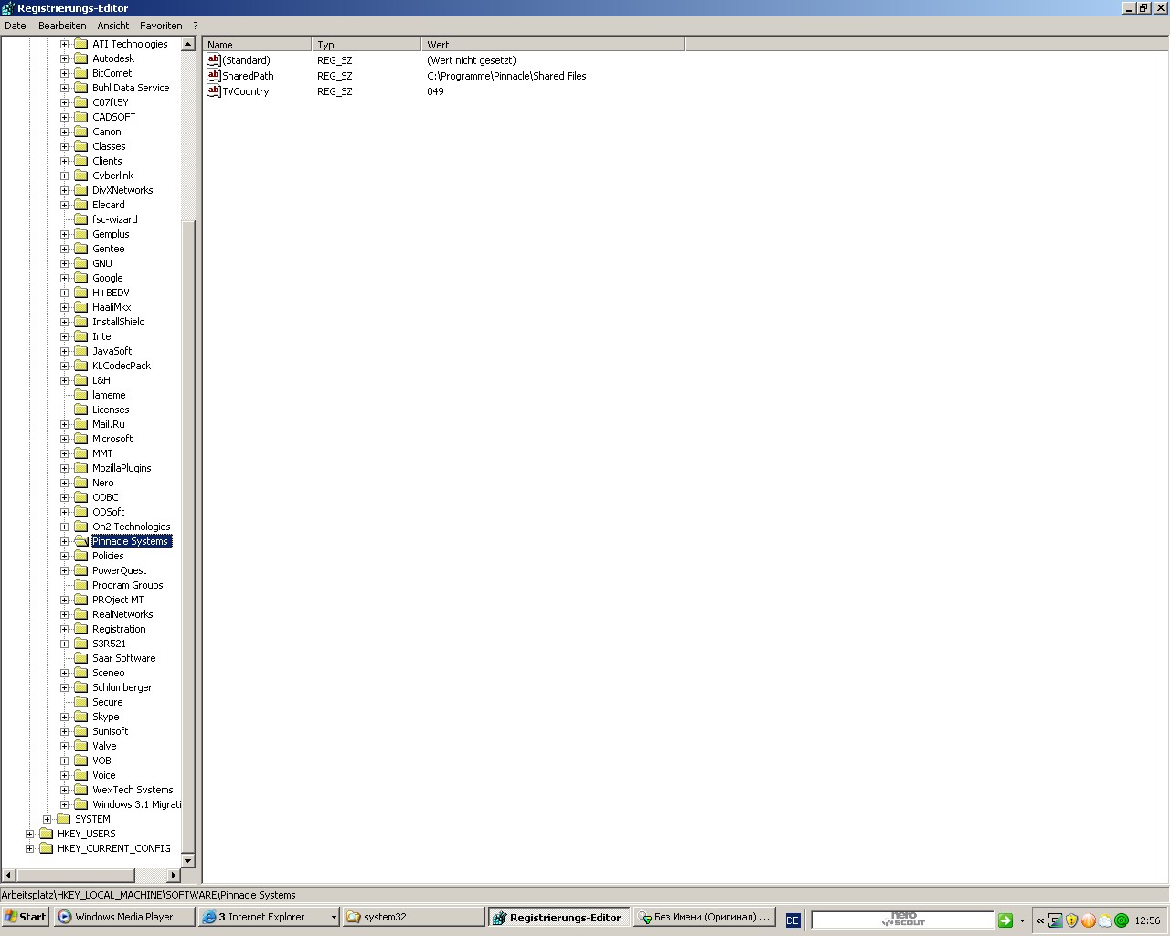Open the Datei menu
Screen dimensions: 1170x936
coord(16,26)
